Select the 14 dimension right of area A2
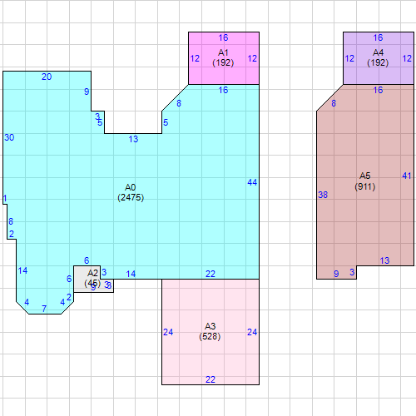Viewport: 416px width, 416px height. pyautogui.click(x=131, y=274)
